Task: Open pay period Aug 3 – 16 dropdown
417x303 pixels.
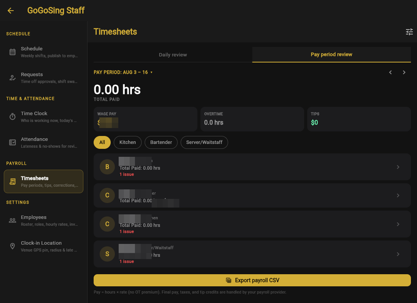Action: click(x=123, y=72)
